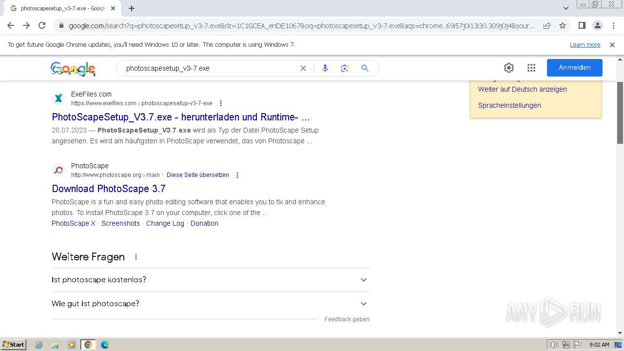Clear the search query text

(x=303, y=68)
